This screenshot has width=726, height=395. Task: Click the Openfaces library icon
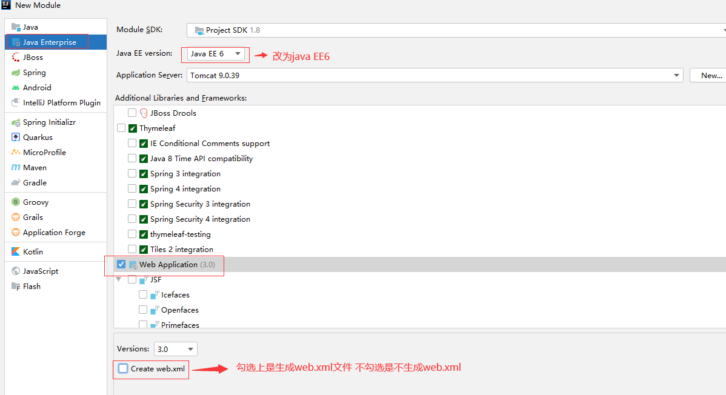[155, 310]
